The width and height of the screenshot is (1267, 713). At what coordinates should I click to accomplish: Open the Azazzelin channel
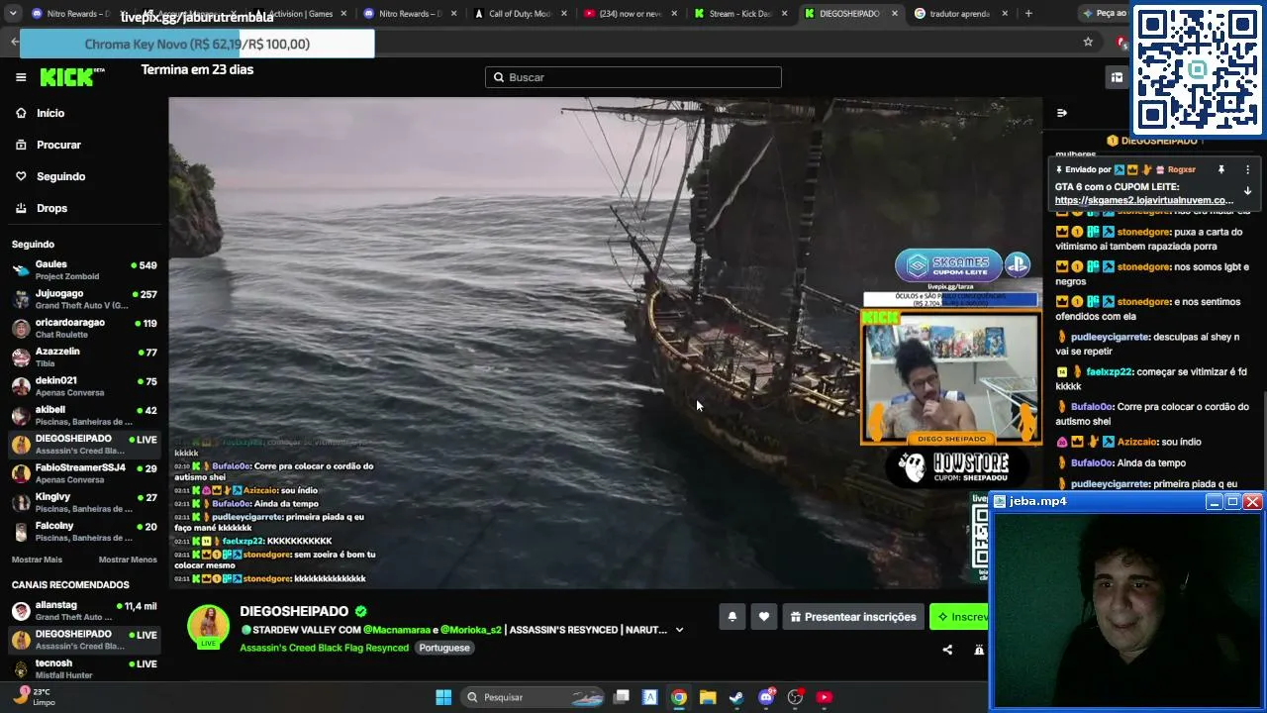click(x=84, y=357)
